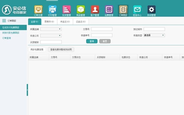Click the gray reset button
This screenshot has width=184, height=115.
tap(105, 41)
